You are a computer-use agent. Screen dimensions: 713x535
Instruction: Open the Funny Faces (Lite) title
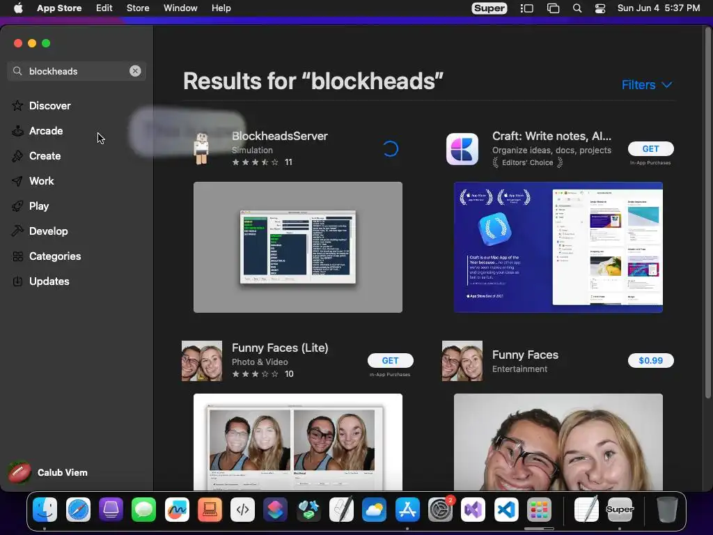(x=280, y=348)
